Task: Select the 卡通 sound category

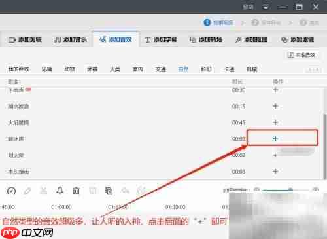Action: (x=229, y=69)
